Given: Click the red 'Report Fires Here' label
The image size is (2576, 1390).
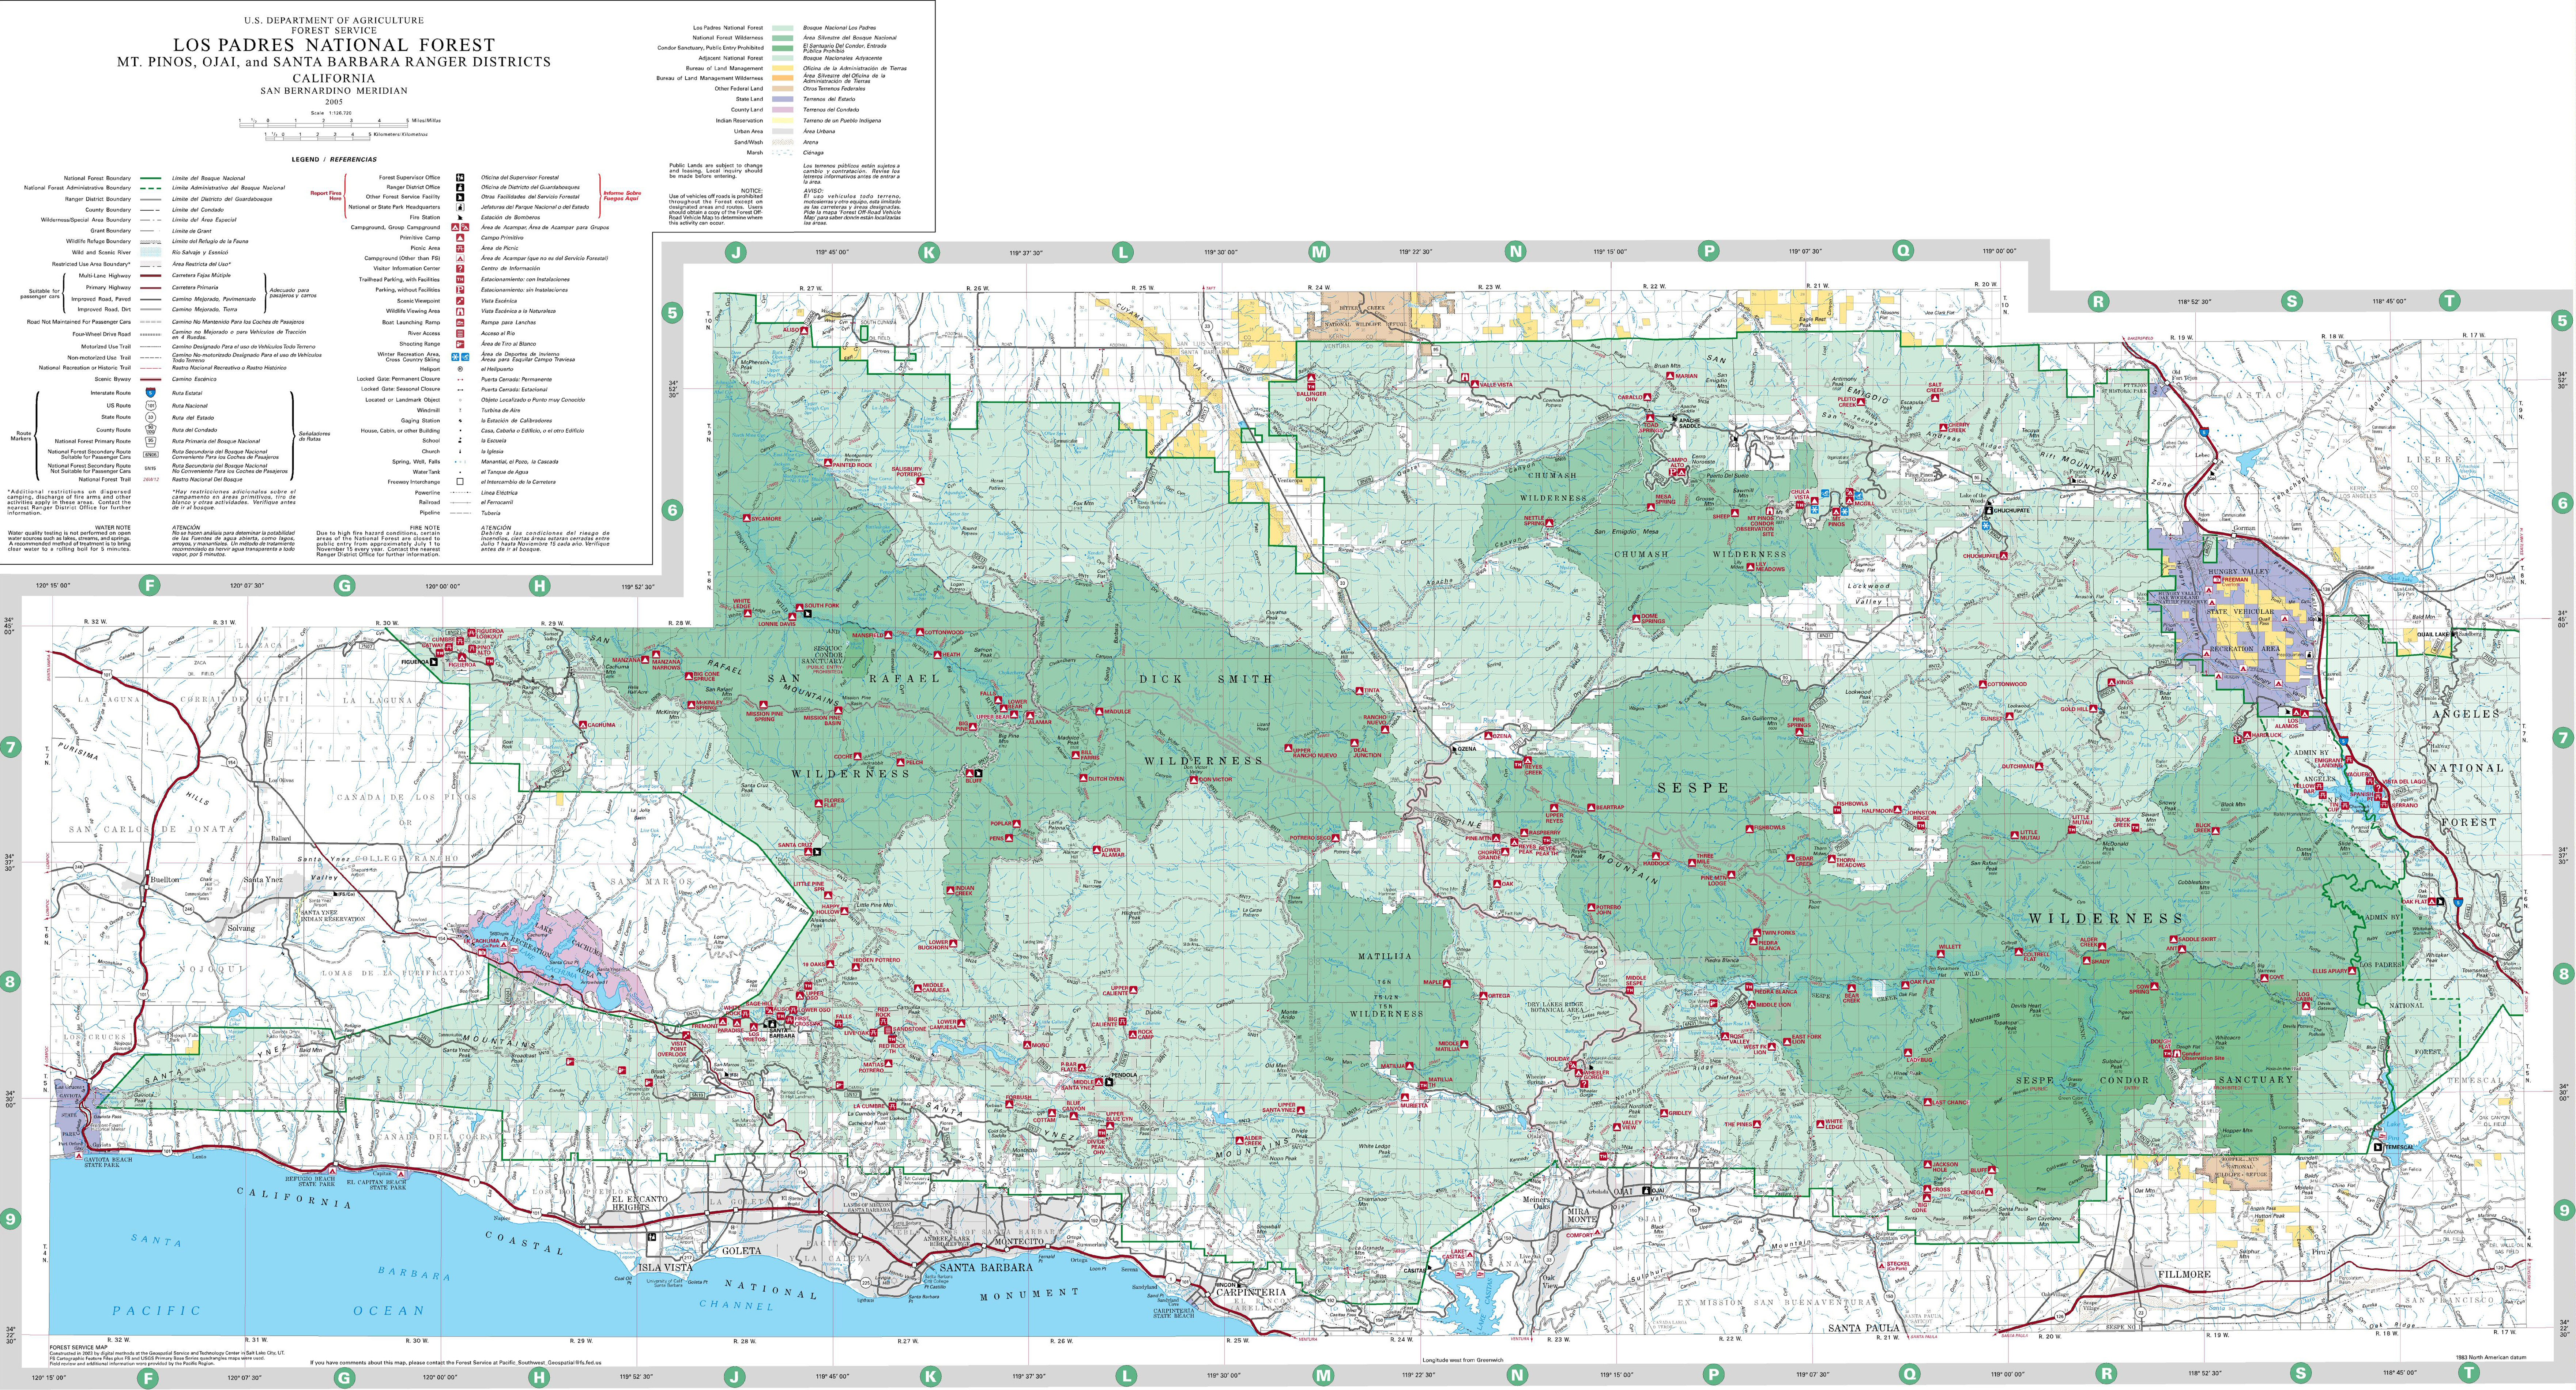Looking at the screenshot, I should [x=326, y=196].
